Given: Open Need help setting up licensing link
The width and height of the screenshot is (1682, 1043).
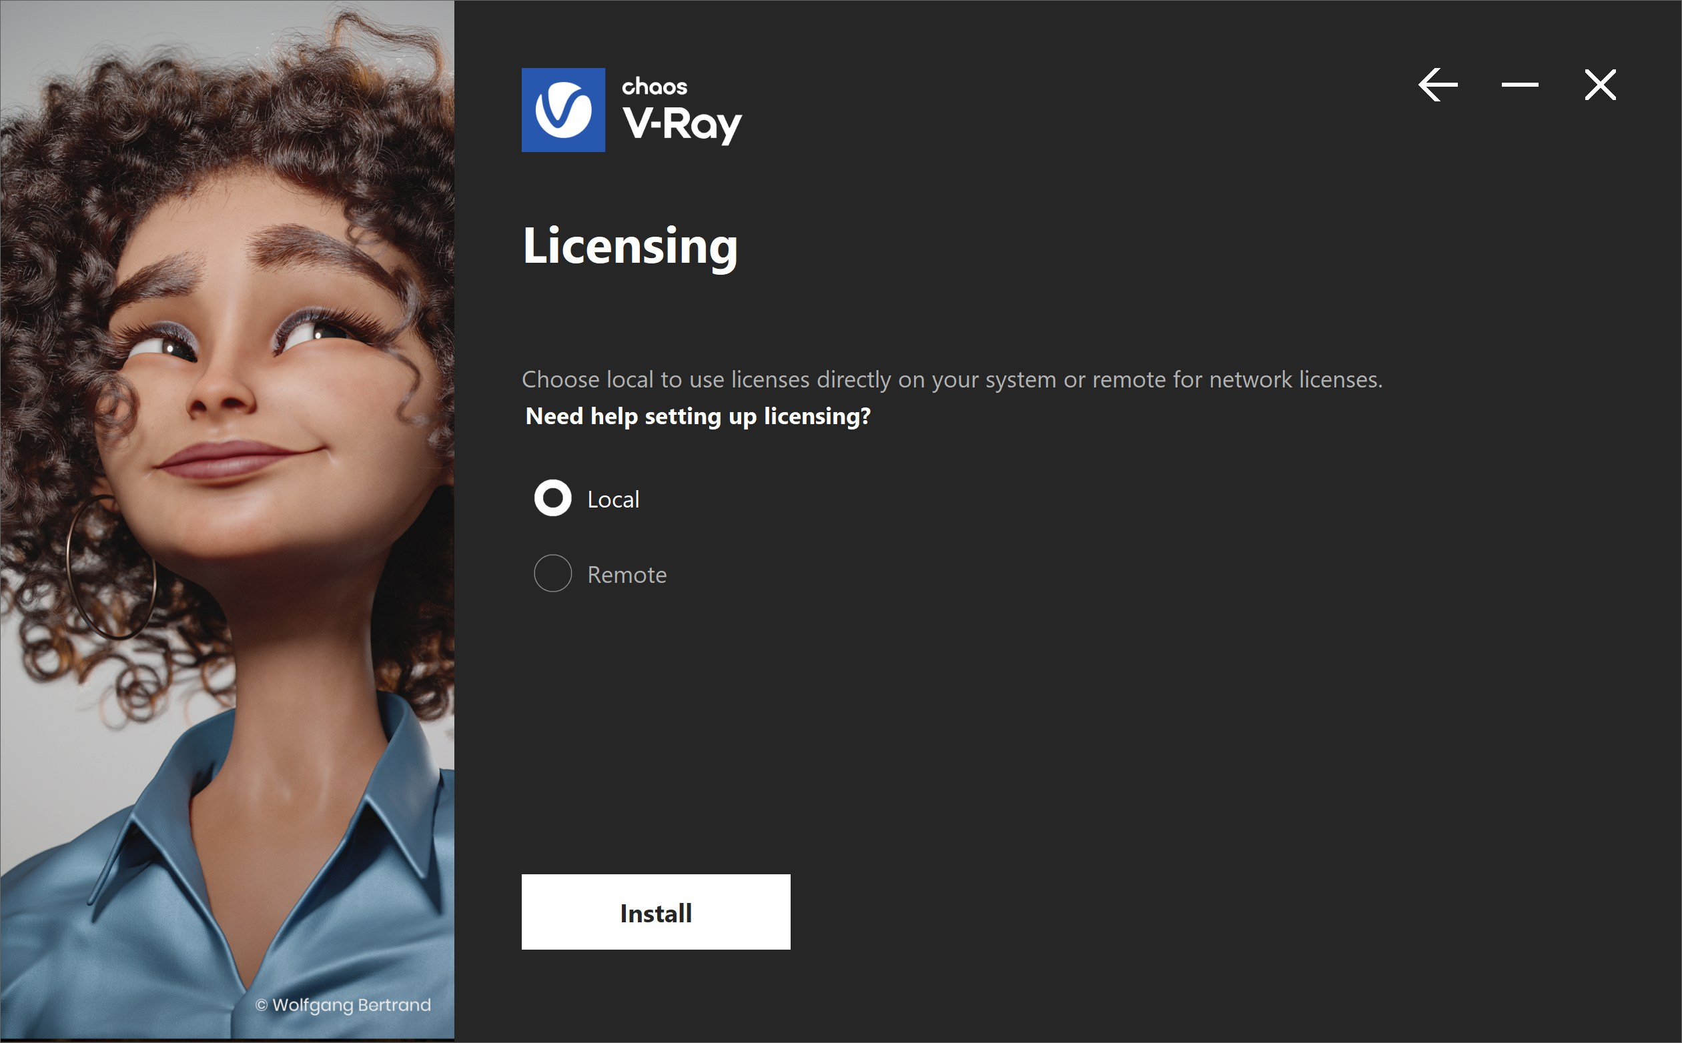Looking at the screenshot, I should (x=698, y=417).
